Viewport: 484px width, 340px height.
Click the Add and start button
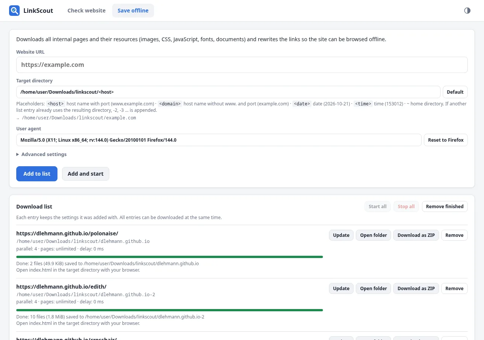point(85,174)
